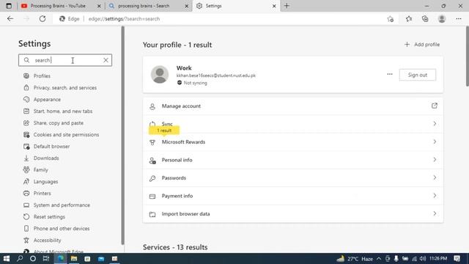
Task: Open the Work profile more options ellipsis
Action: 389,74
